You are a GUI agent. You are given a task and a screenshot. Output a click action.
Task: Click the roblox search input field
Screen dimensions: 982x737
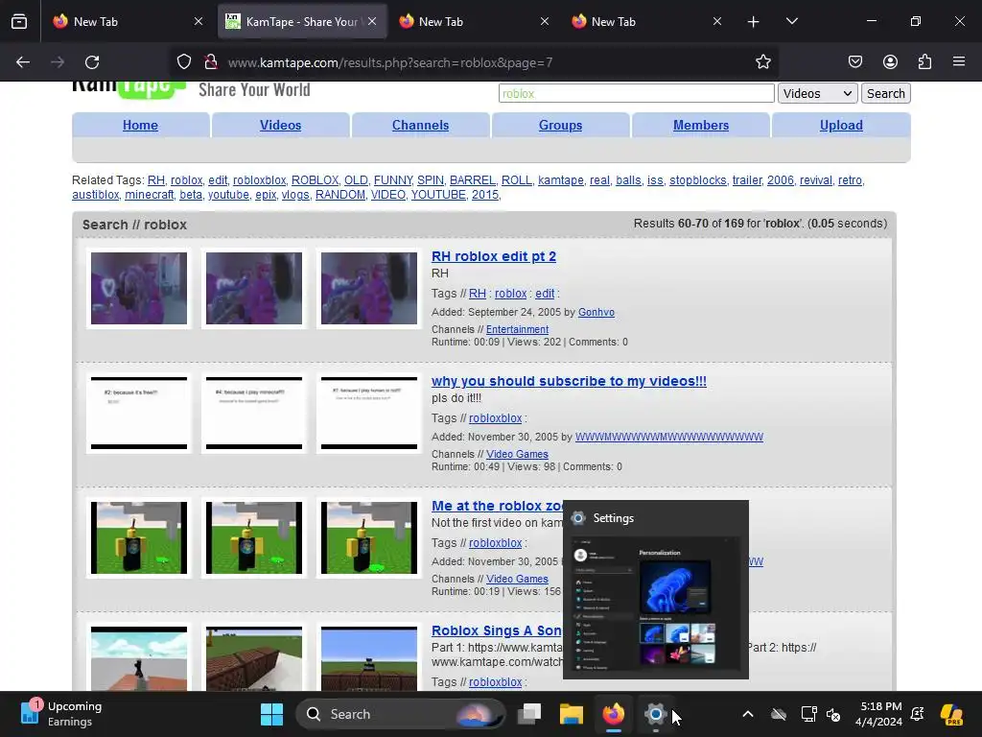tap(637, 93)
